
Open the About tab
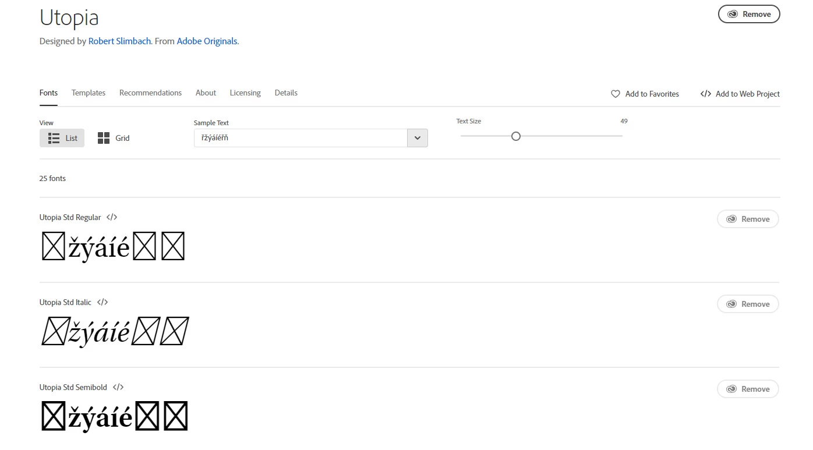(x=206, y=93)
